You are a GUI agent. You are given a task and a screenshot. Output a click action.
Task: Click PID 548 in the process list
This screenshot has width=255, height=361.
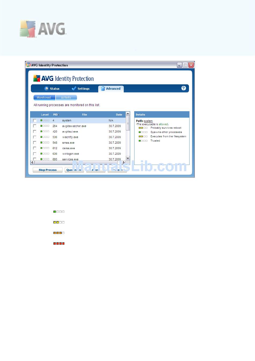tap(55, 143)
